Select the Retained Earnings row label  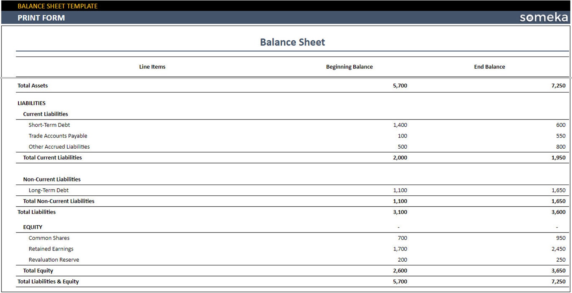click(51, 249)
